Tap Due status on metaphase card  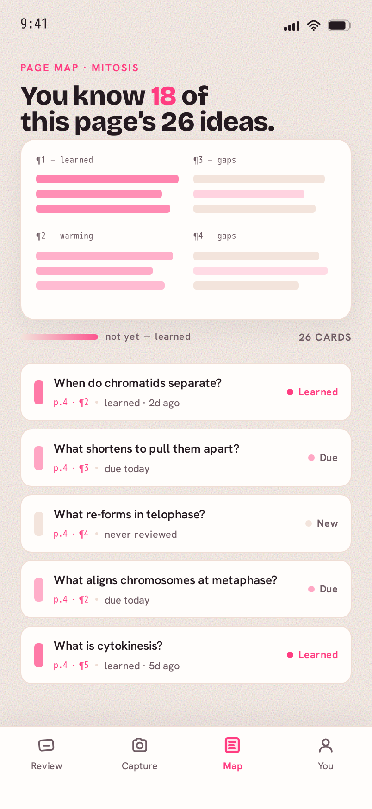323,589
